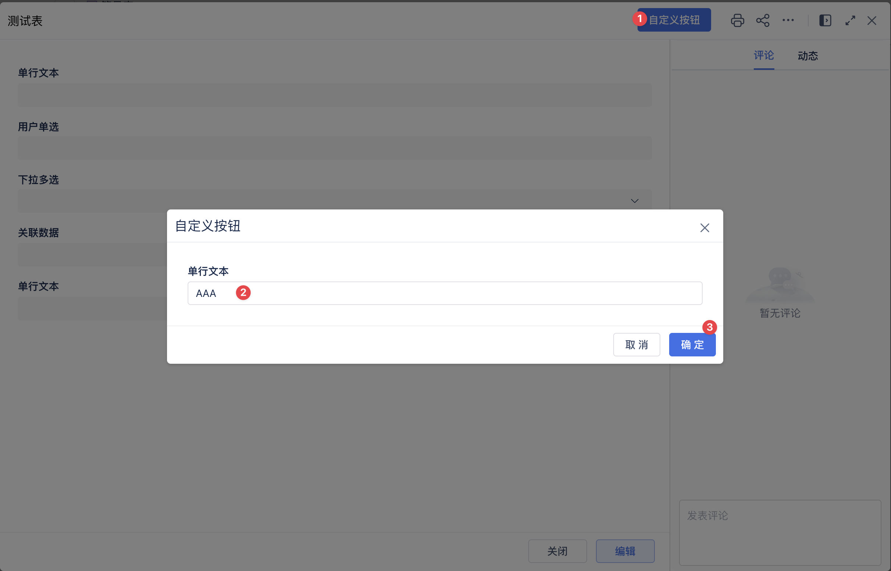Select the 评论 tab

764,55
